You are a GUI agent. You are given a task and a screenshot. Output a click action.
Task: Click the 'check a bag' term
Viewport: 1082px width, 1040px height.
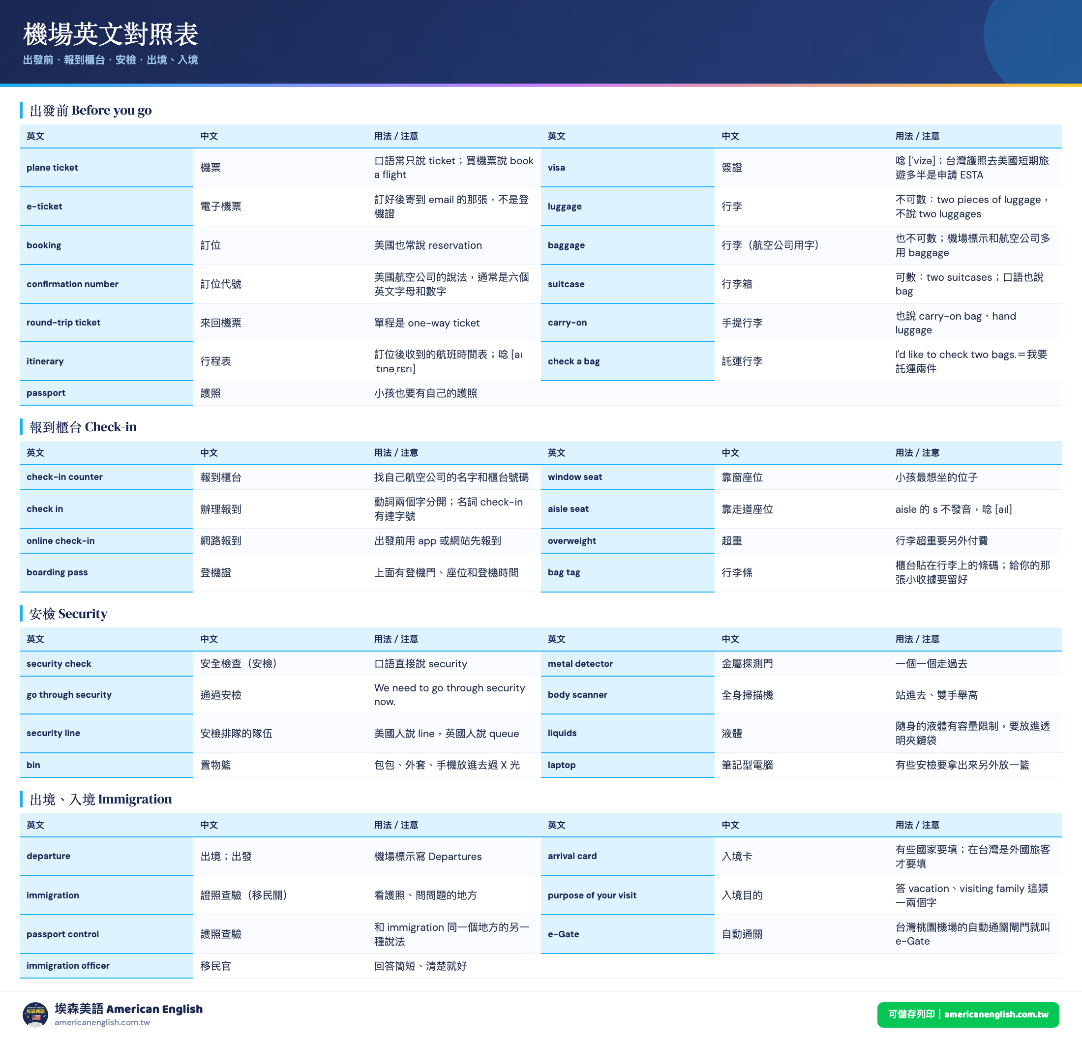(573, 361)
